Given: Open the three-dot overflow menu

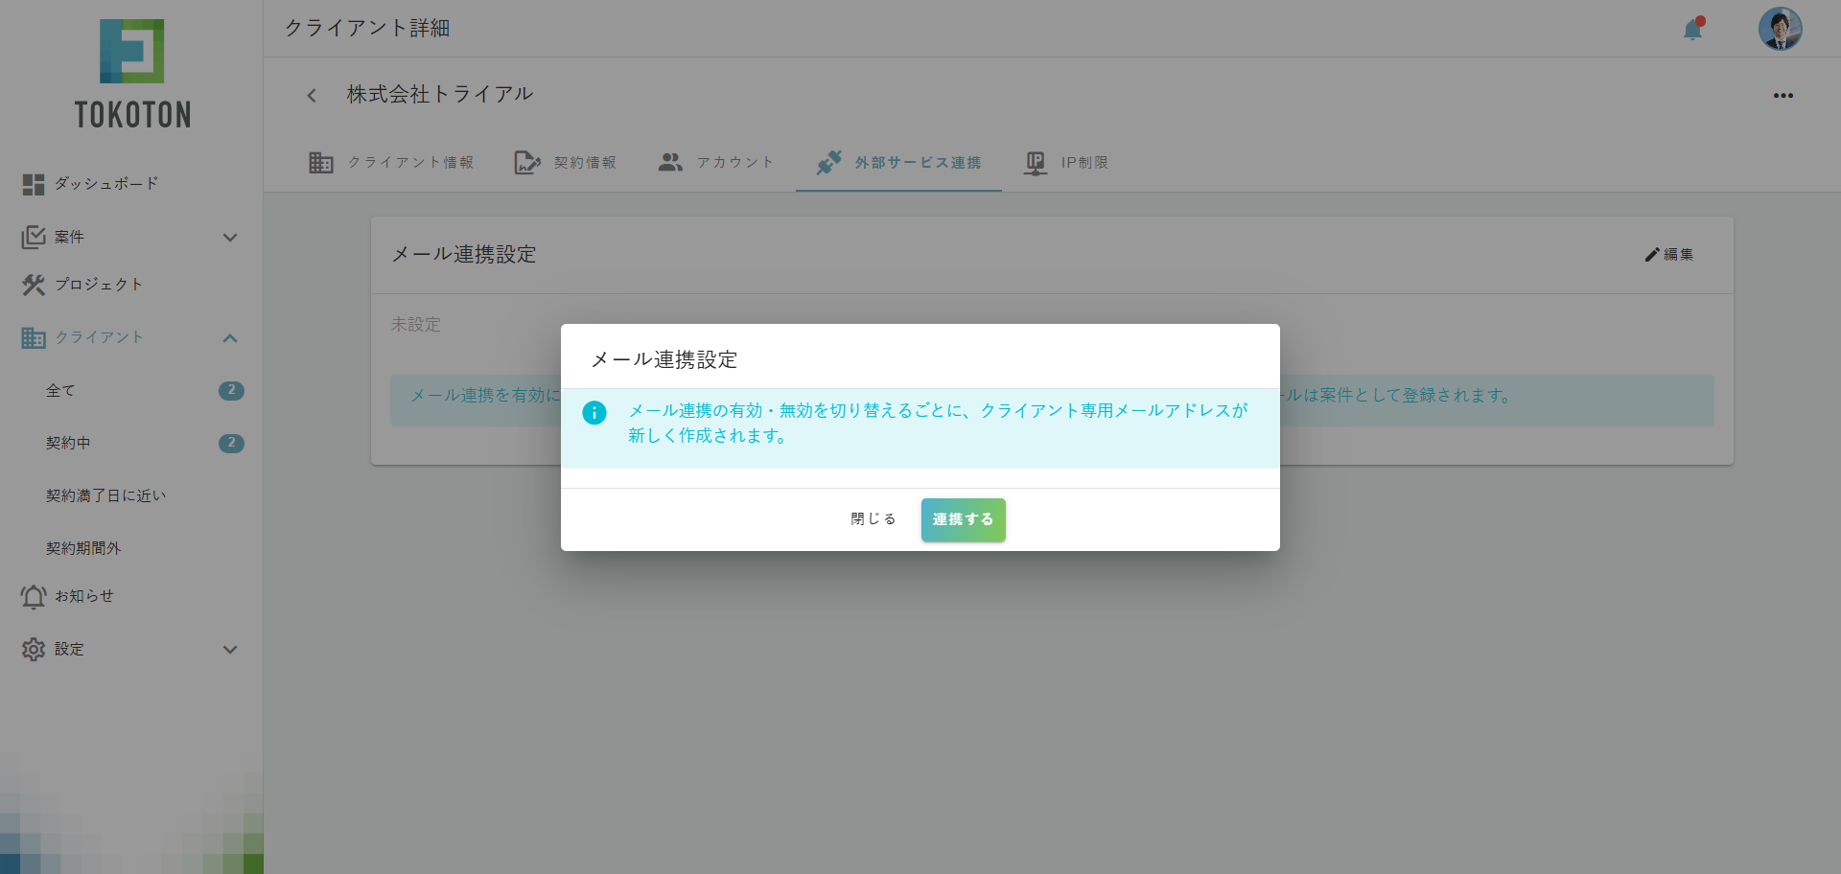Looking at the screenshot, I should [x=1783, y=95].
